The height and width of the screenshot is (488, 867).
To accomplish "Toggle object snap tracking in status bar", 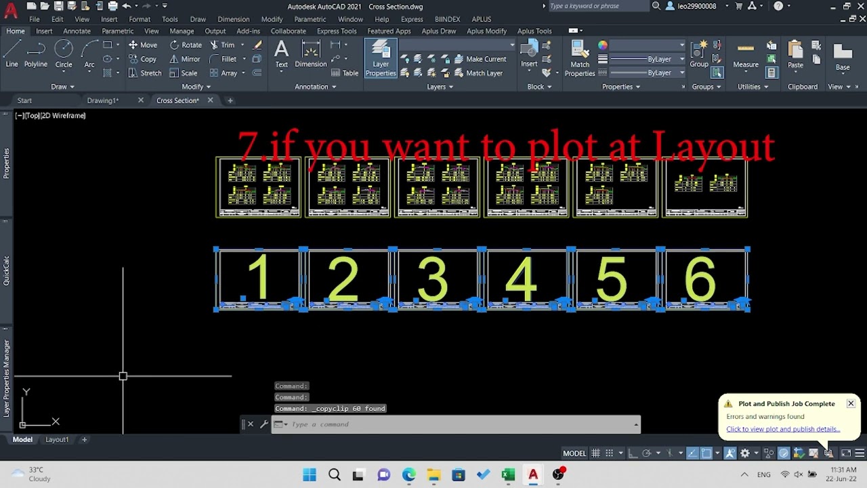I will 692,453.
